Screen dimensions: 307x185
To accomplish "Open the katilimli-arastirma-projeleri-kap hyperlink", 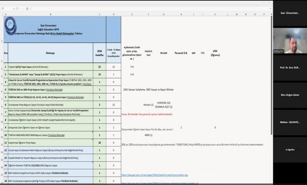I will point(154,175).
